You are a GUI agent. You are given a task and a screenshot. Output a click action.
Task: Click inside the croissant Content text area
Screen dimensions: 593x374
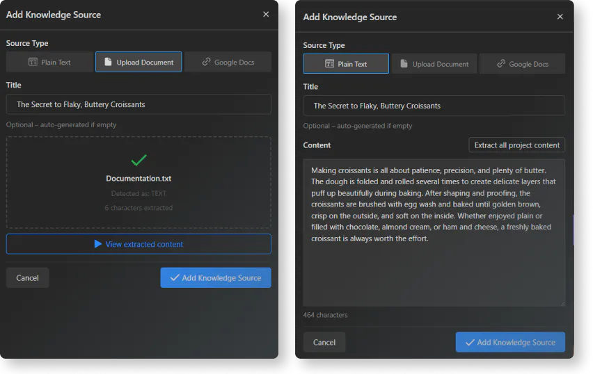tap(434, 233)
